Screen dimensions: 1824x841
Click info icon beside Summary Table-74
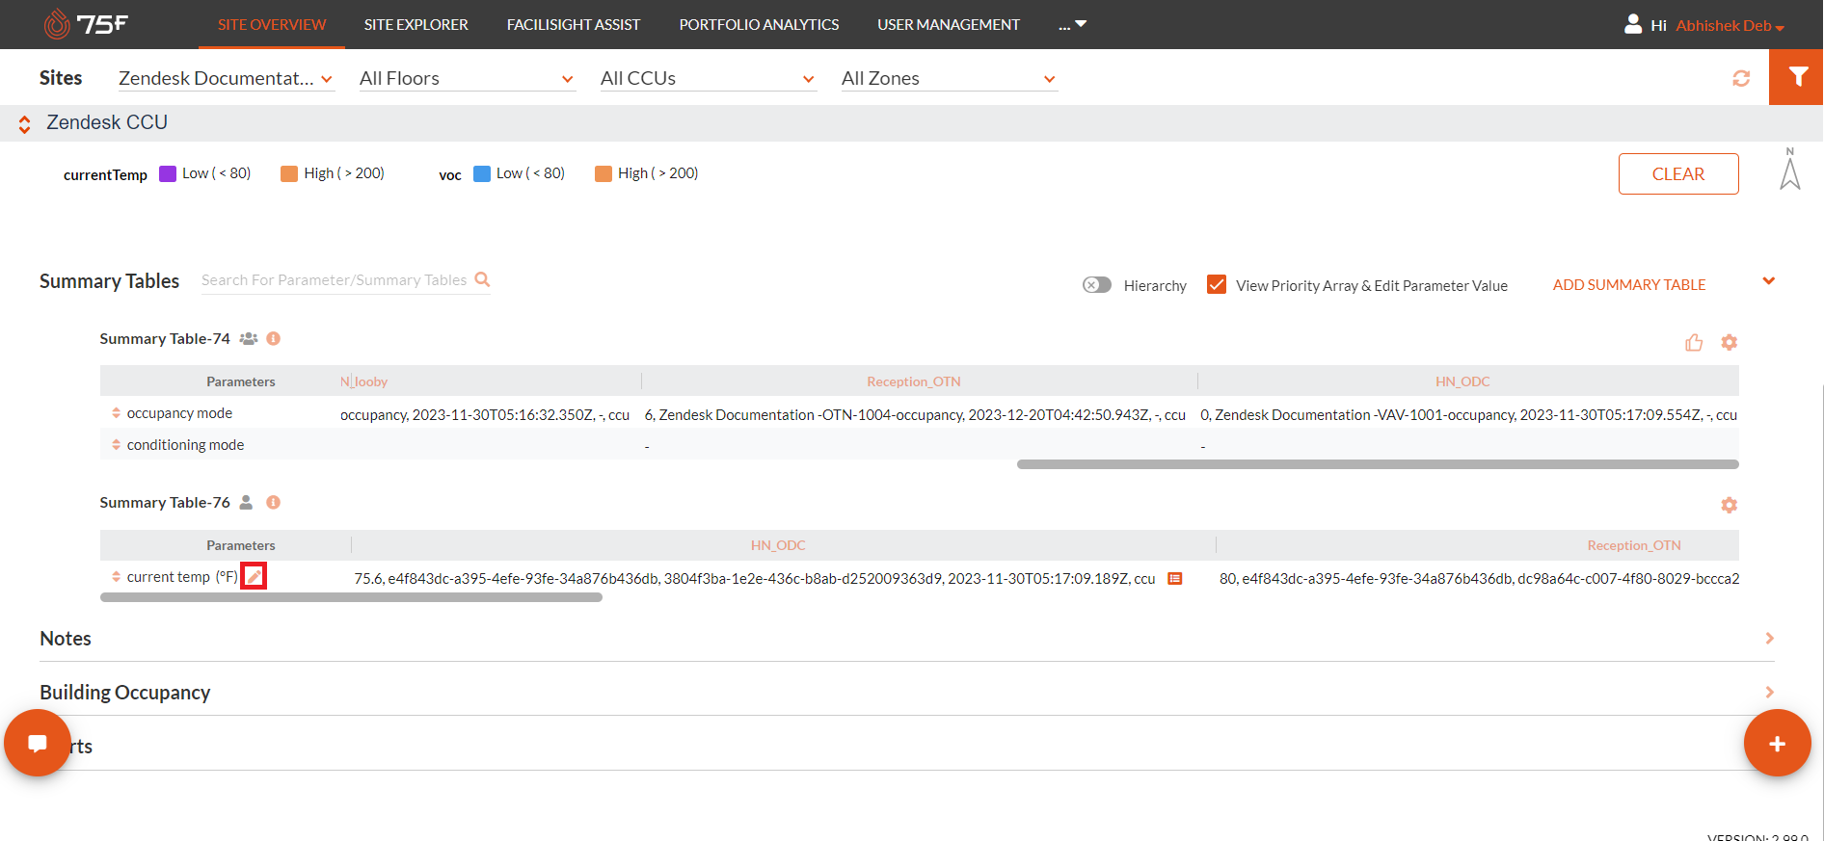coord(274,339)
